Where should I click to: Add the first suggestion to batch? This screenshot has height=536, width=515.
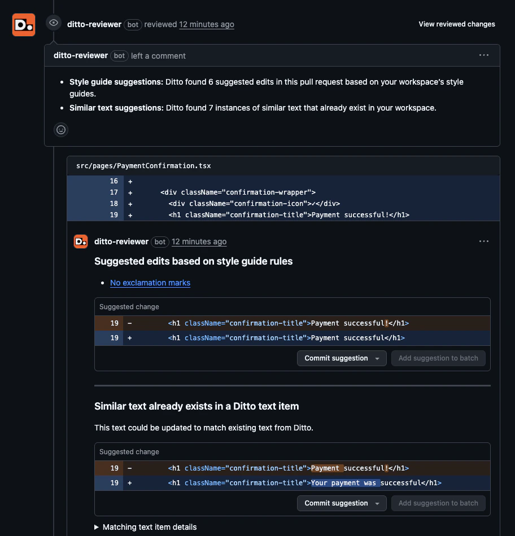[x=438, y=358]
